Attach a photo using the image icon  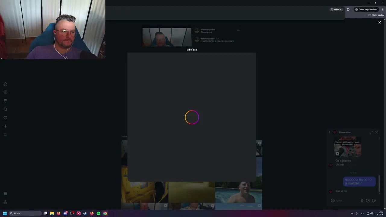point(368,201)
